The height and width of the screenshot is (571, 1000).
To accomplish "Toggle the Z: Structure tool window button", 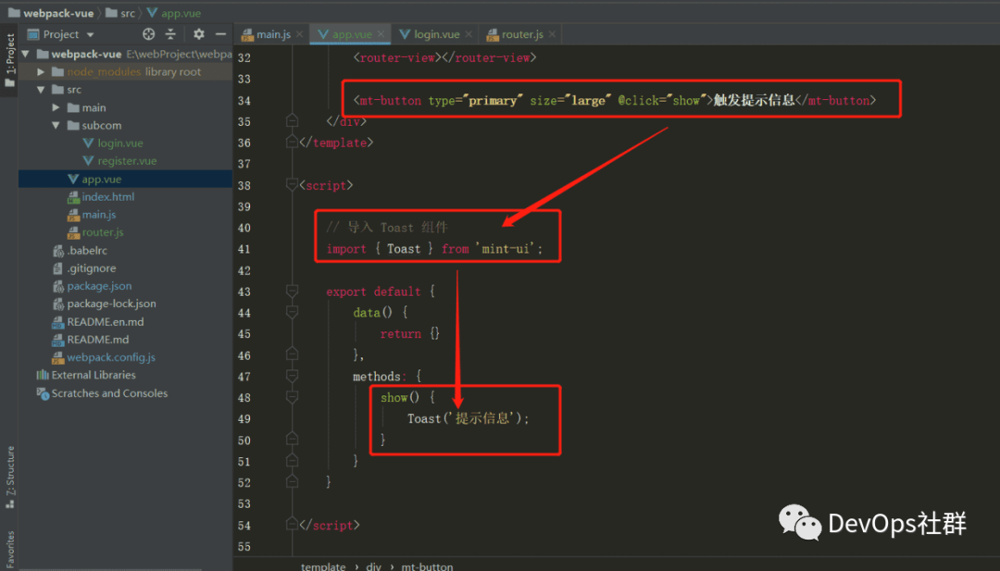I will click(x=9, y=477).
